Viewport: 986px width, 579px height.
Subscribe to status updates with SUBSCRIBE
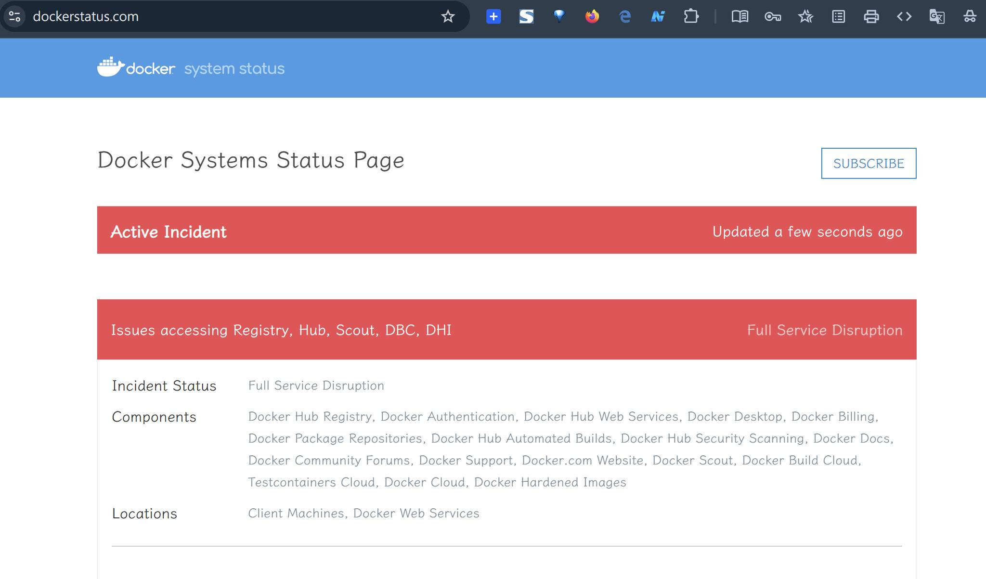coord(869,163)
